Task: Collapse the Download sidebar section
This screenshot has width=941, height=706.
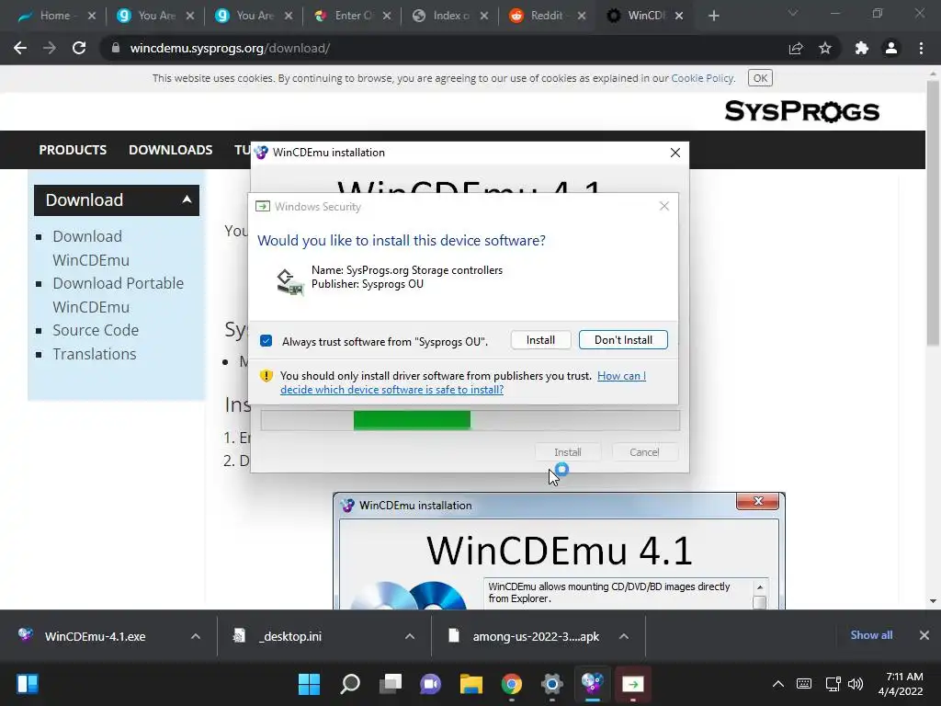Action: pos(187,199)
